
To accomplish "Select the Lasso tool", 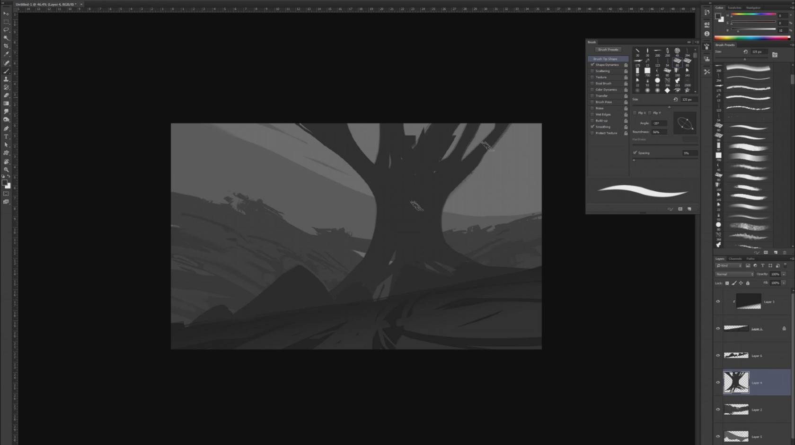I will 6,30.
